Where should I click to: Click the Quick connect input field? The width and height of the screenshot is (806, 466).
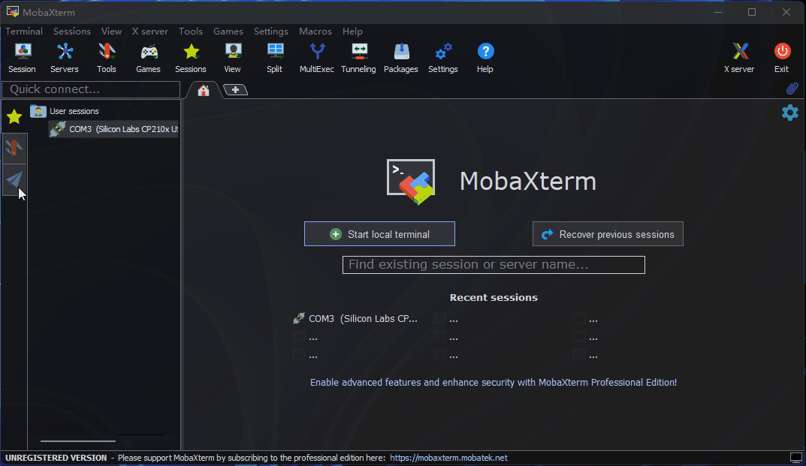point(91,89)
